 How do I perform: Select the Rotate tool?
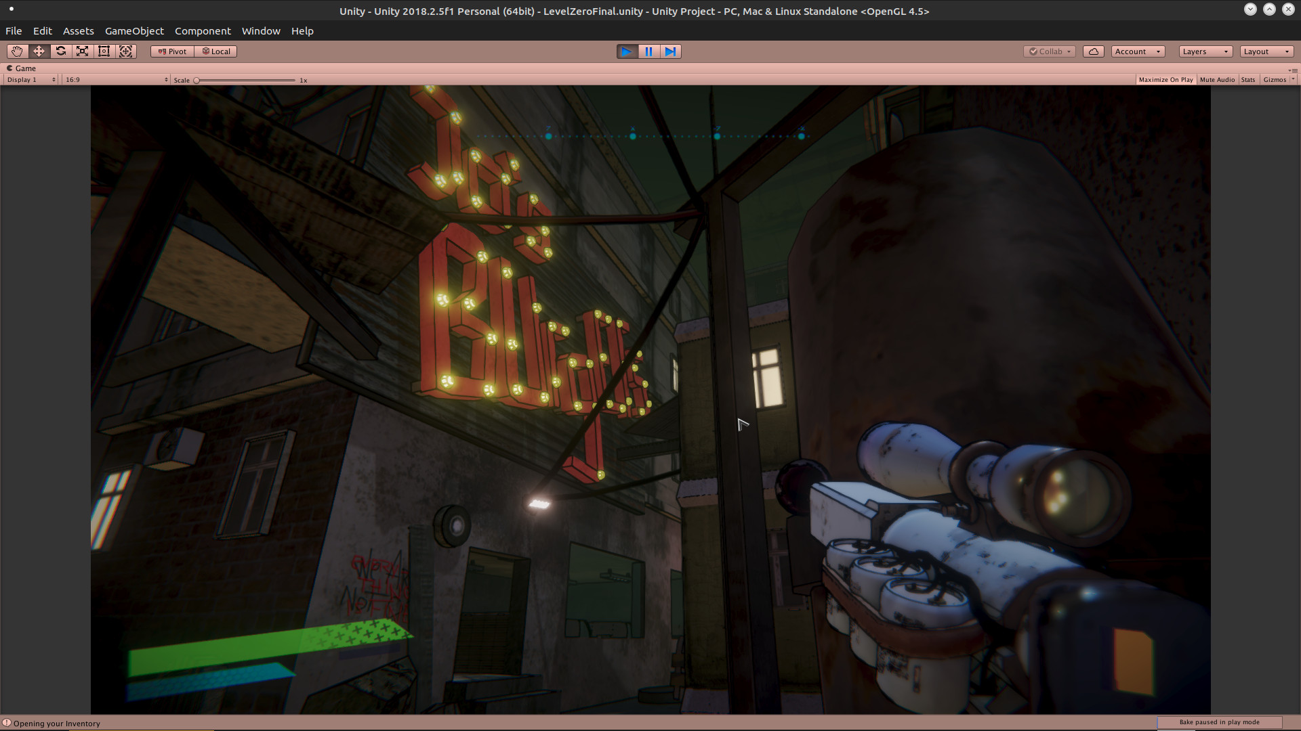click(61, 51)
